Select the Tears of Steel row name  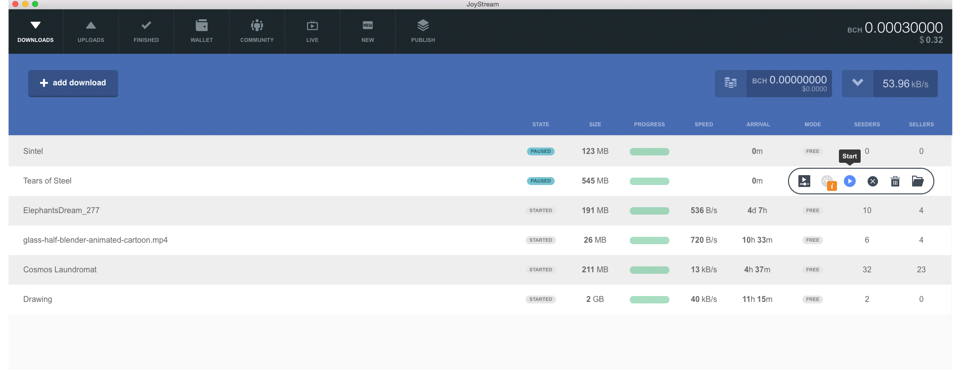[47, 181]
